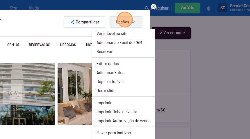Click the notification bell icon
Screen dimensions: 250x139
tap(208, 8)
